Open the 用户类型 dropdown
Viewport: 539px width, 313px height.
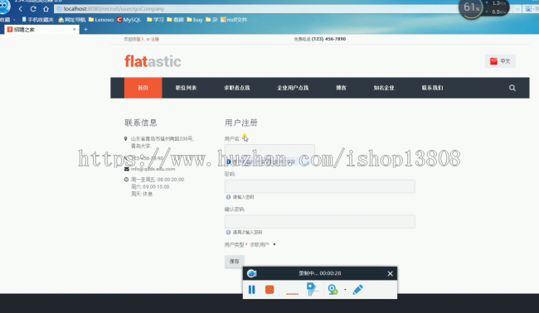(263, 245)
